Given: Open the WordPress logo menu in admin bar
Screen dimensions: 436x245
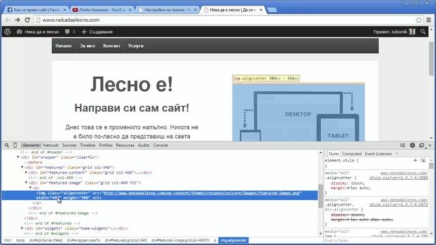Looking at the screenshot, I should (7, 32).
